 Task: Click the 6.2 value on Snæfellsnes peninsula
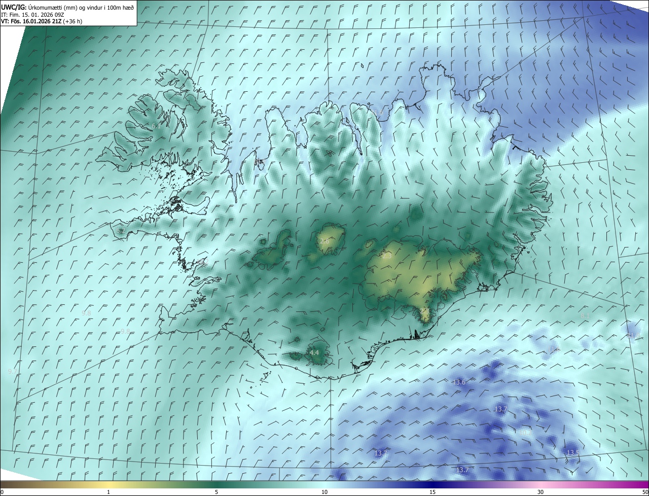120,231
